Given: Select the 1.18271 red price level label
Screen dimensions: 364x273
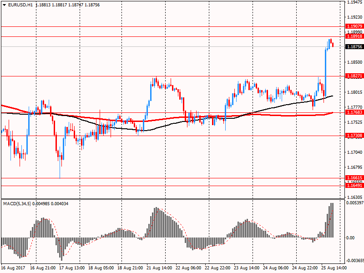Looking at the screenshot, I should click(x=354, y=76).
